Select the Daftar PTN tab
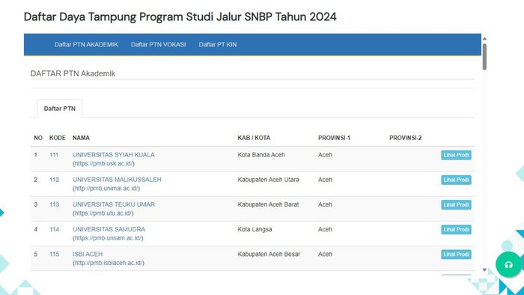Screen dimensions: 524x295 59,109
